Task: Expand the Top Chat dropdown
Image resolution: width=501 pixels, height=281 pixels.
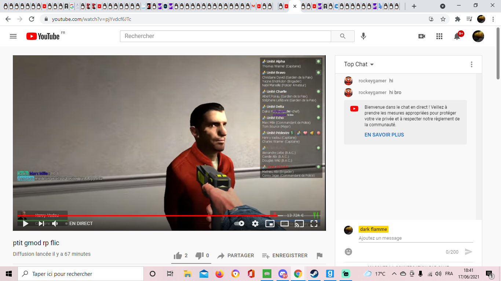Action: [359, 64]
